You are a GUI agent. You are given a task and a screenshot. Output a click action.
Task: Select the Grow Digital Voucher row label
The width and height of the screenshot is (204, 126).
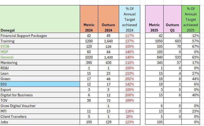[18, 106]
